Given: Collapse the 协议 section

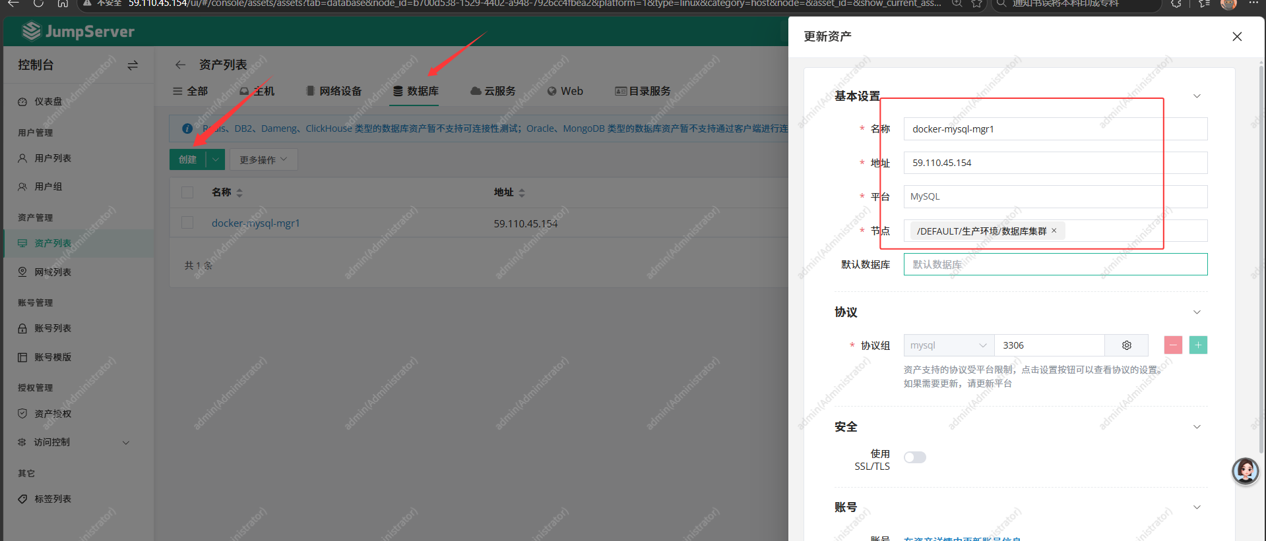Looking at the screenshot, I should click(1197, 312).
